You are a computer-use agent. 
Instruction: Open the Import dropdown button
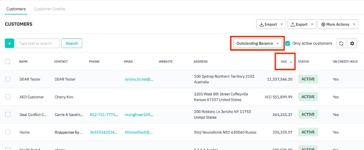[x=271, y=24]
